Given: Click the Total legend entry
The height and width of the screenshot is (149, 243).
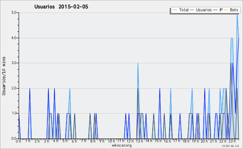Looking at the screenshot, I should [x=180, y=10].
